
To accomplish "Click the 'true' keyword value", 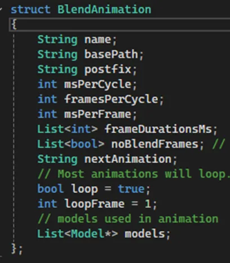I will pos(131,189).
